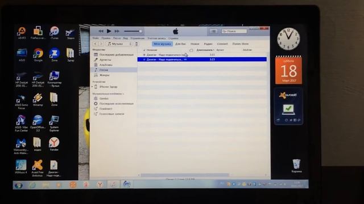Open the Правка menu
364x204 pixels.
[x=106, y=38]
